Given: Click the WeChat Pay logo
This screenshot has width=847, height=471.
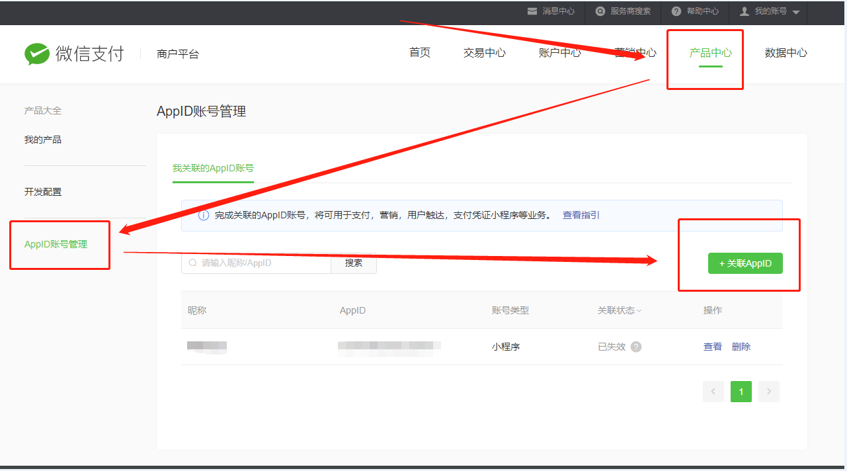Looking at the screenshot, I should 37,54.
